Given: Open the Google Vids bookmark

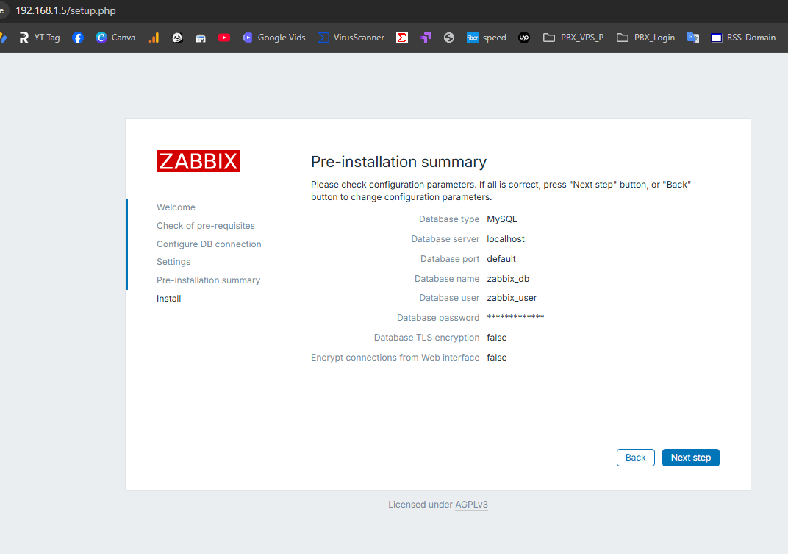Looking at the screenshot, I should point(274,38).
